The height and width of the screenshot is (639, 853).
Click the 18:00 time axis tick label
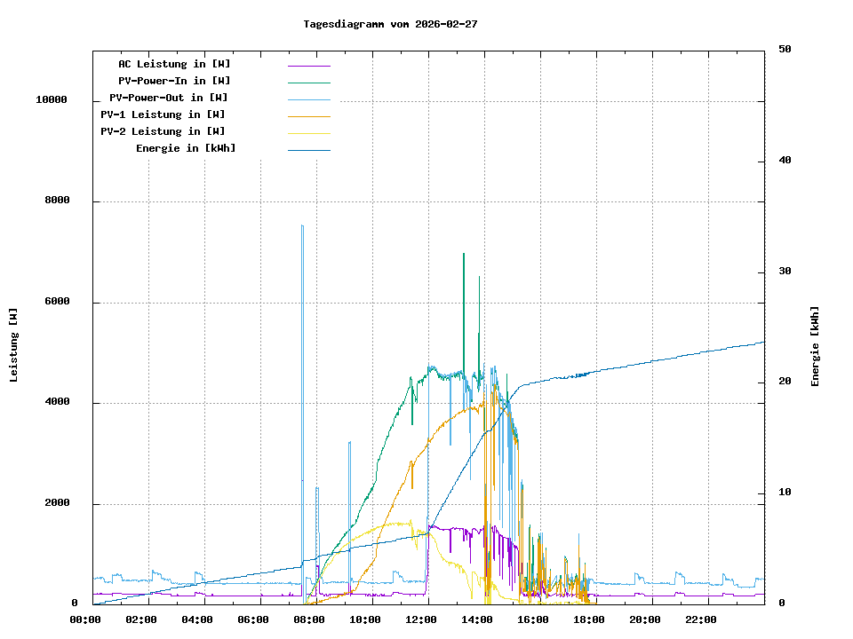point(589,619)
